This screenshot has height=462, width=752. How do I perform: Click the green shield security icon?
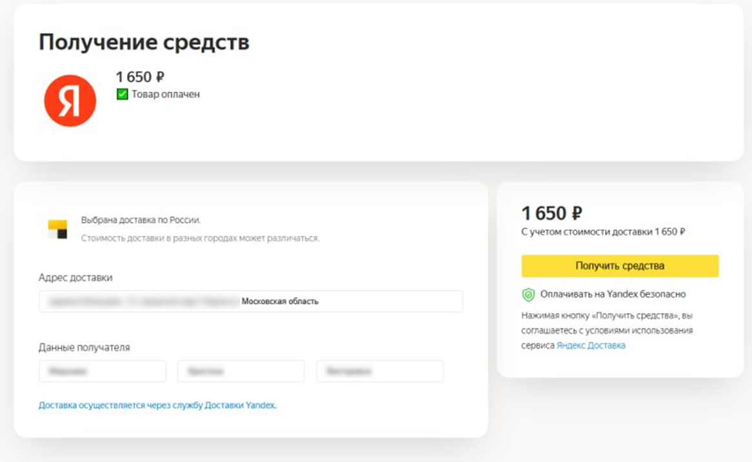pyautogui.click(x=528, y=295)
